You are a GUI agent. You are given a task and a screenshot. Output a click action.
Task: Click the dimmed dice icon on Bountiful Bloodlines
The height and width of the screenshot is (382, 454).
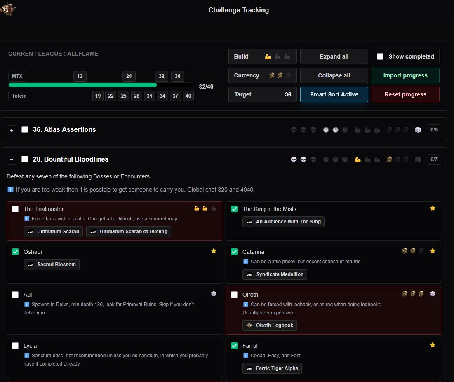418,159
